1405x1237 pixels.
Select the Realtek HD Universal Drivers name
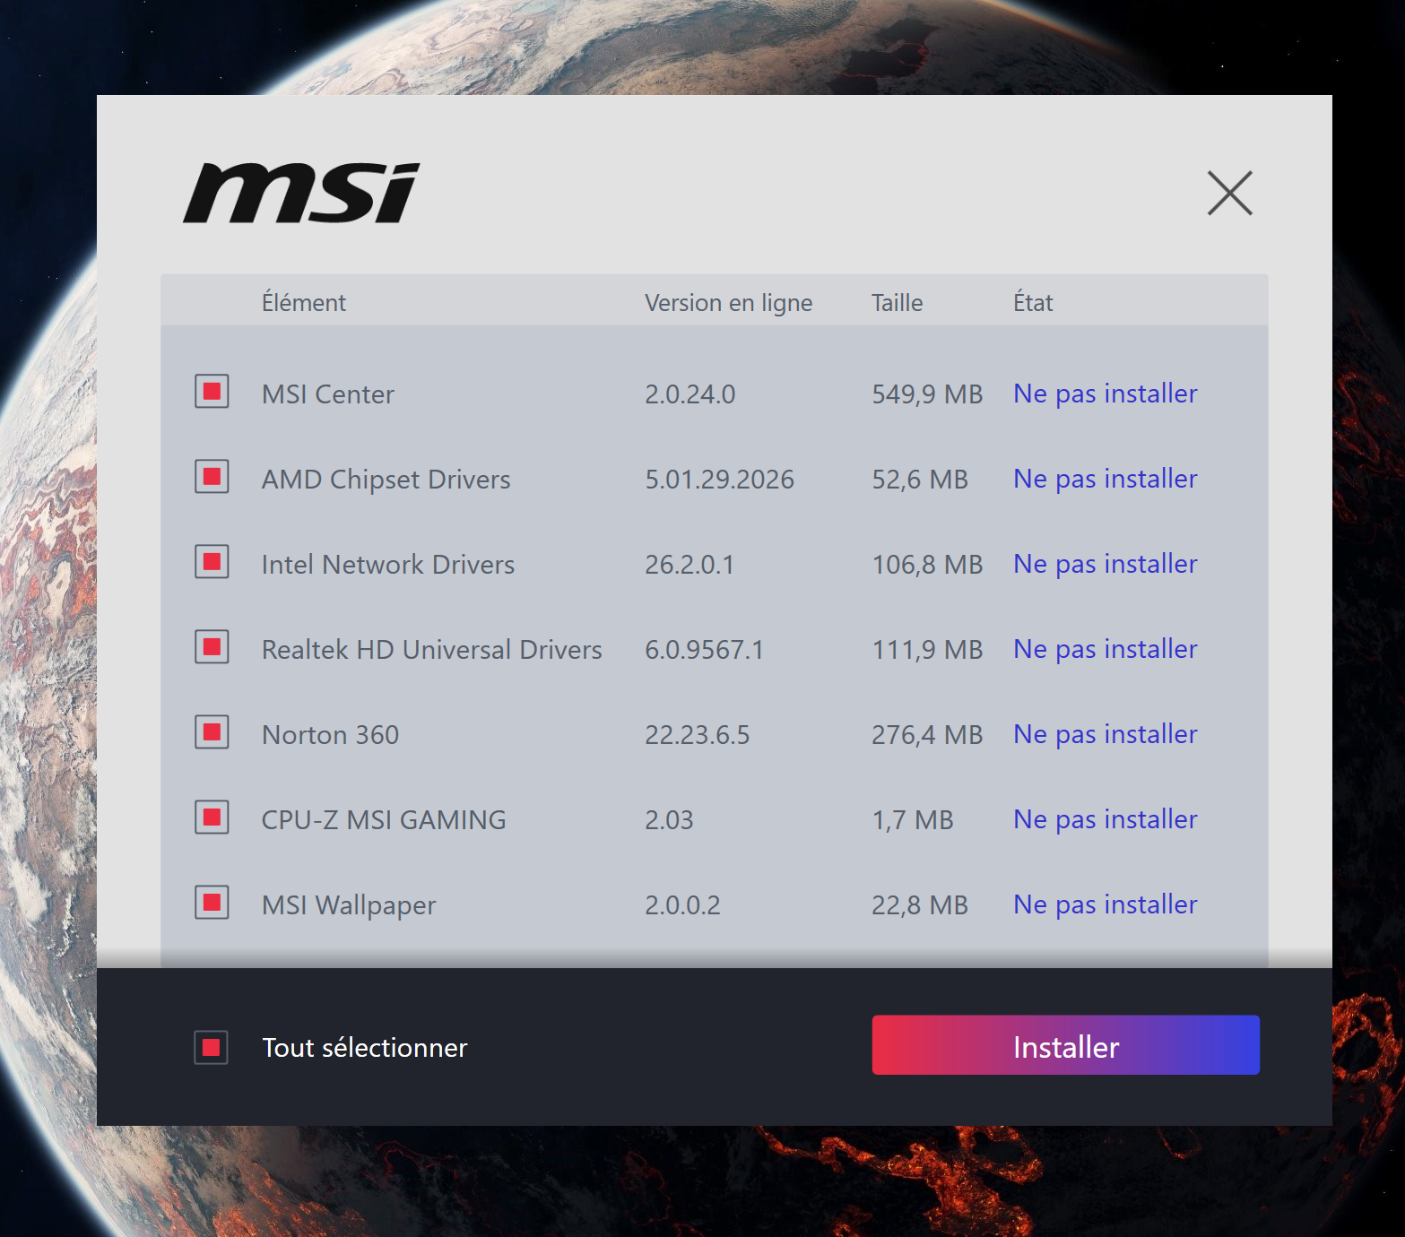click(x=432, y=650)
